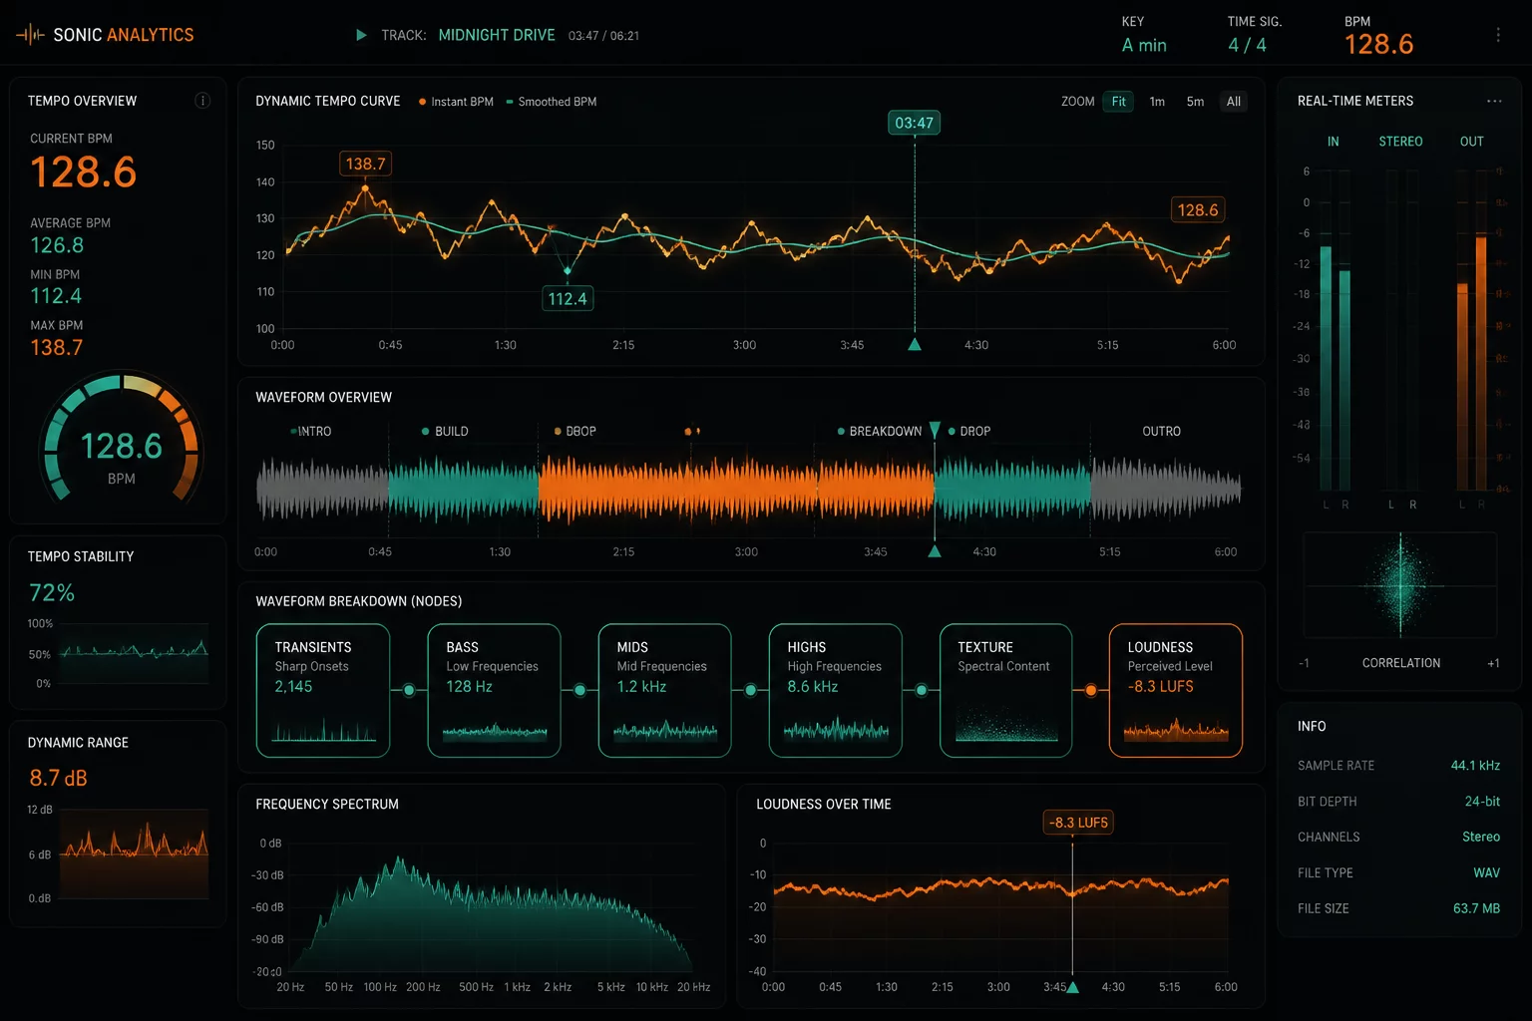Open the Texture node card

(1005, 690)
